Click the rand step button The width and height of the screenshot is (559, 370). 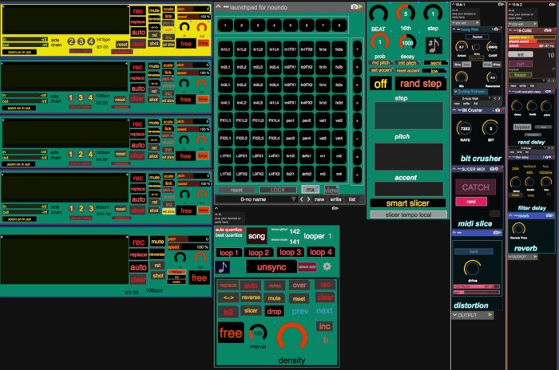[421, 84]
